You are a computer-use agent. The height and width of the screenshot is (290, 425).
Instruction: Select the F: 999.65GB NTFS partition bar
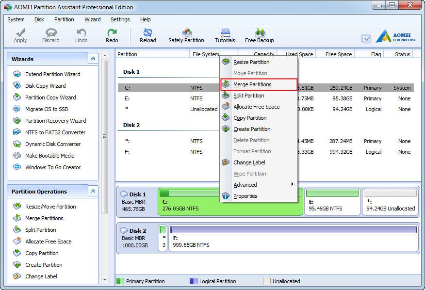pos(294,238)
